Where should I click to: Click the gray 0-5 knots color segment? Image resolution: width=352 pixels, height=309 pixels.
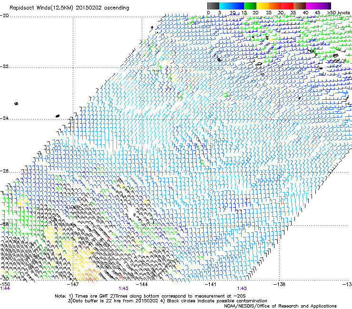click(213, 6)
